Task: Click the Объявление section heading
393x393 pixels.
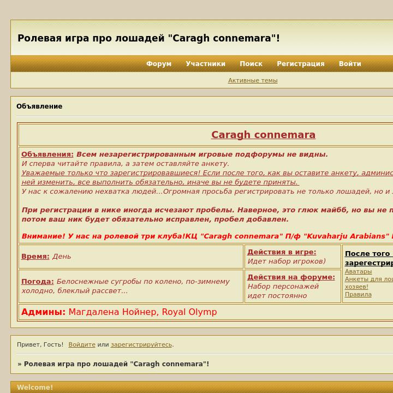Action: click(39, 106)
